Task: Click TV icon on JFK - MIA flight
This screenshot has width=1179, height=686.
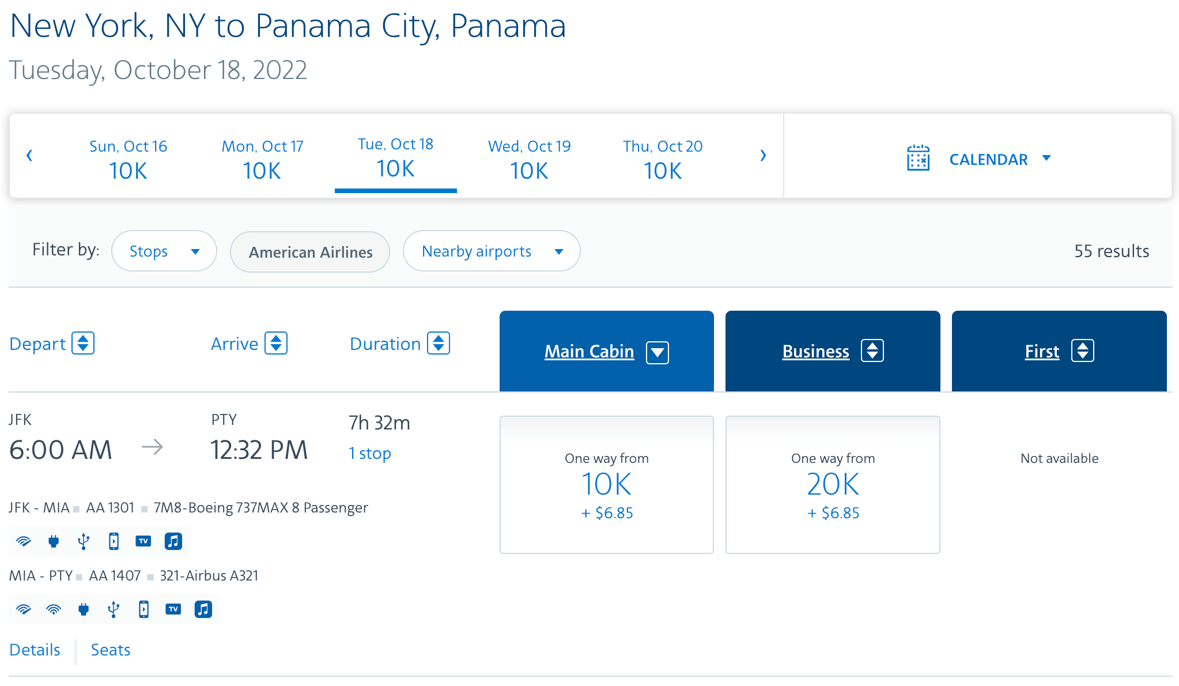Action: click(x=143, y=541)
